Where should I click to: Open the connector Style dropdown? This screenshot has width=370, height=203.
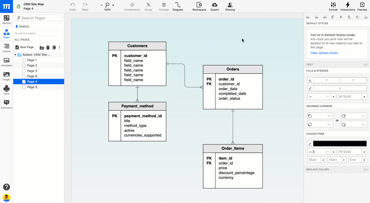(316, 160)
